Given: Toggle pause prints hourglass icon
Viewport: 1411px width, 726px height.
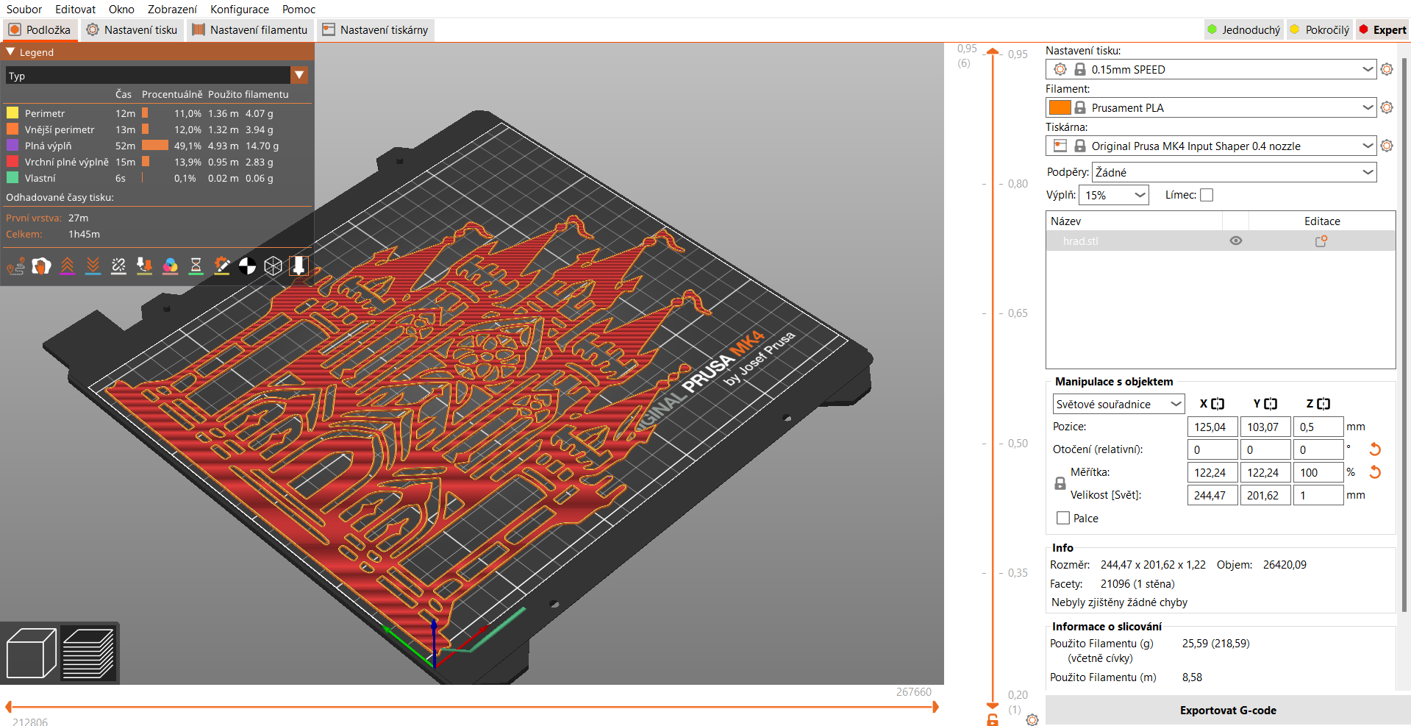Looking at the screenshot, I should (x=196, y=266).
